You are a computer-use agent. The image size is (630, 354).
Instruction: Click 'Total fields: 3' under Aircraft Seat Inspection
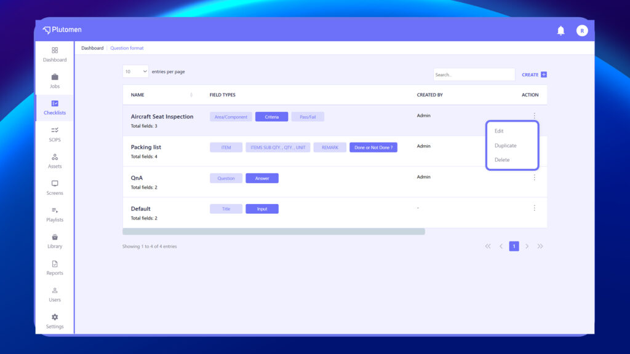click(x=144, y=126)
